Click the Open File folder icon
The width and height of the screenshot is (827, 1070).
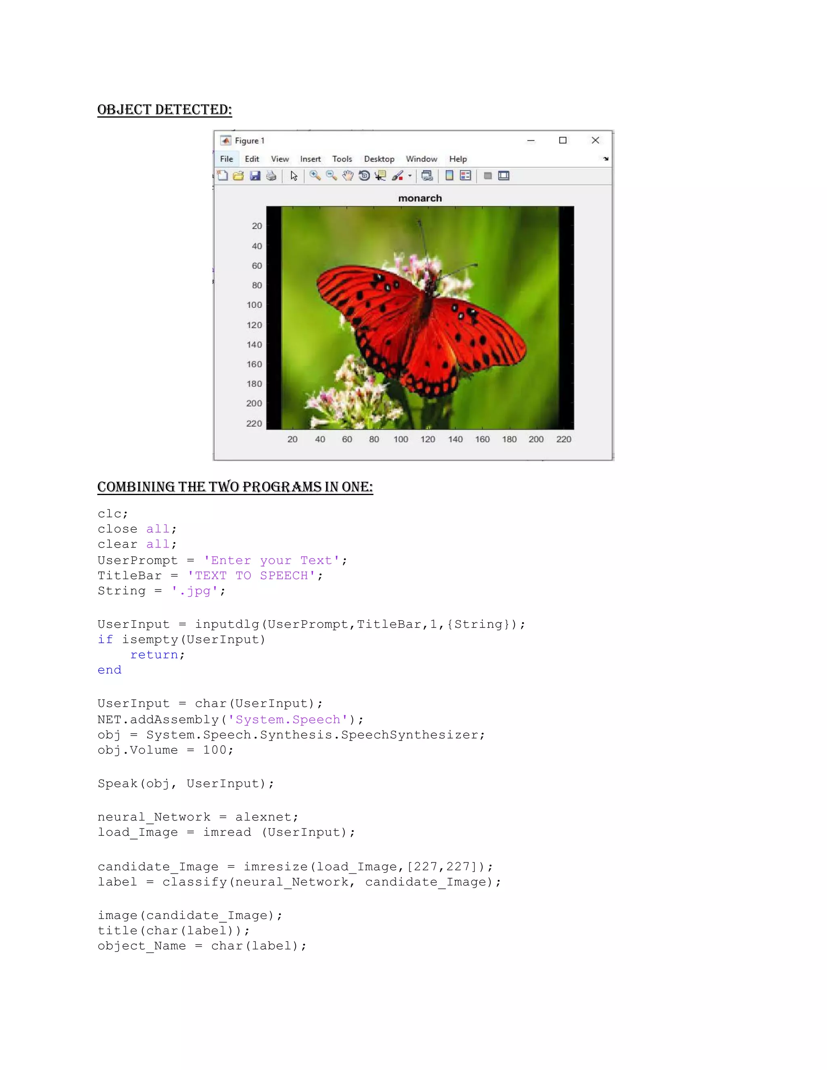pos(239,176)
